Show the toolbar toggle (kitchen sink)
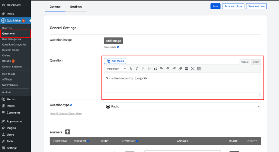Screen dimensions: 279x152 coord(199,69)
